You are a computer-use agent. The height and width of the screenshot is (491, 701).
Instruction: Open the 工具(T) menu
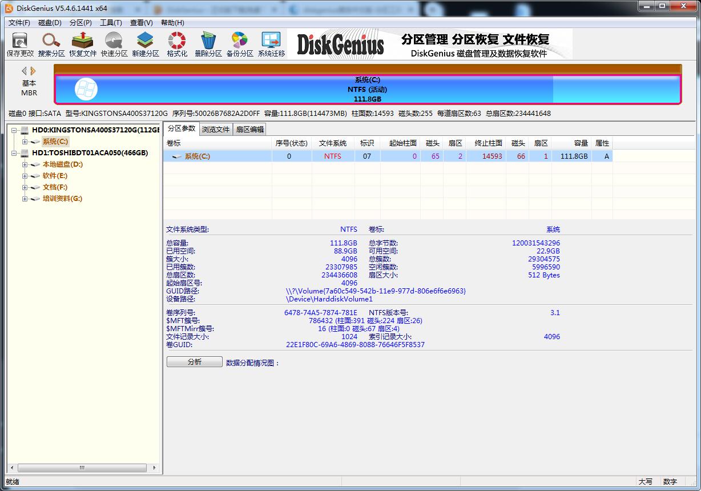[111, 23]
